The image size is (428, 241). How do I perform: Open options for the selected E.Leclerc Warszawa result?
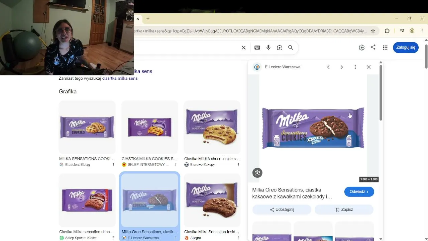pyautogui.click(x=176, y=238)
